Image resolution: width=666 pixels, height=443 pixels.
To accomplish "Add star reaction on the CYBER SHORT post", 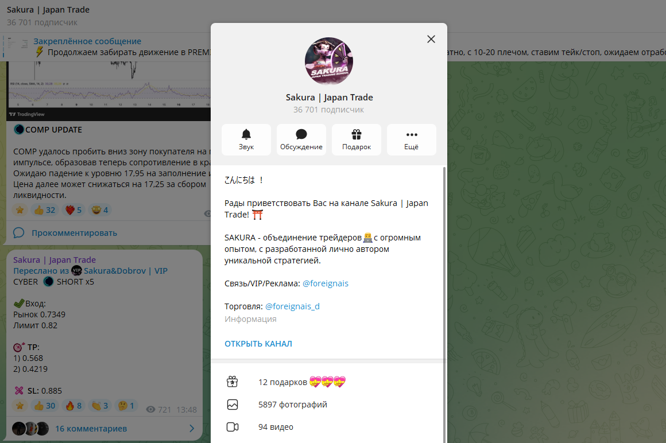I will [20, 406].
